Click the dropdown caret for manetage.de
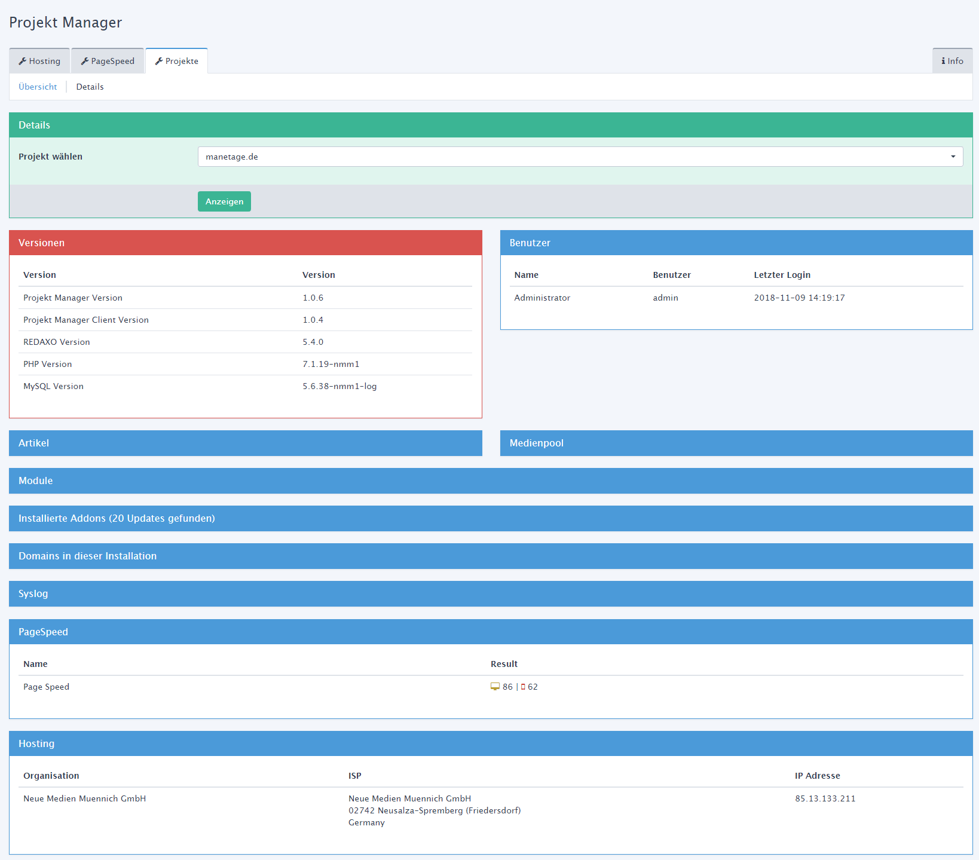The image size is (979, 860). (x=953, y=157)
